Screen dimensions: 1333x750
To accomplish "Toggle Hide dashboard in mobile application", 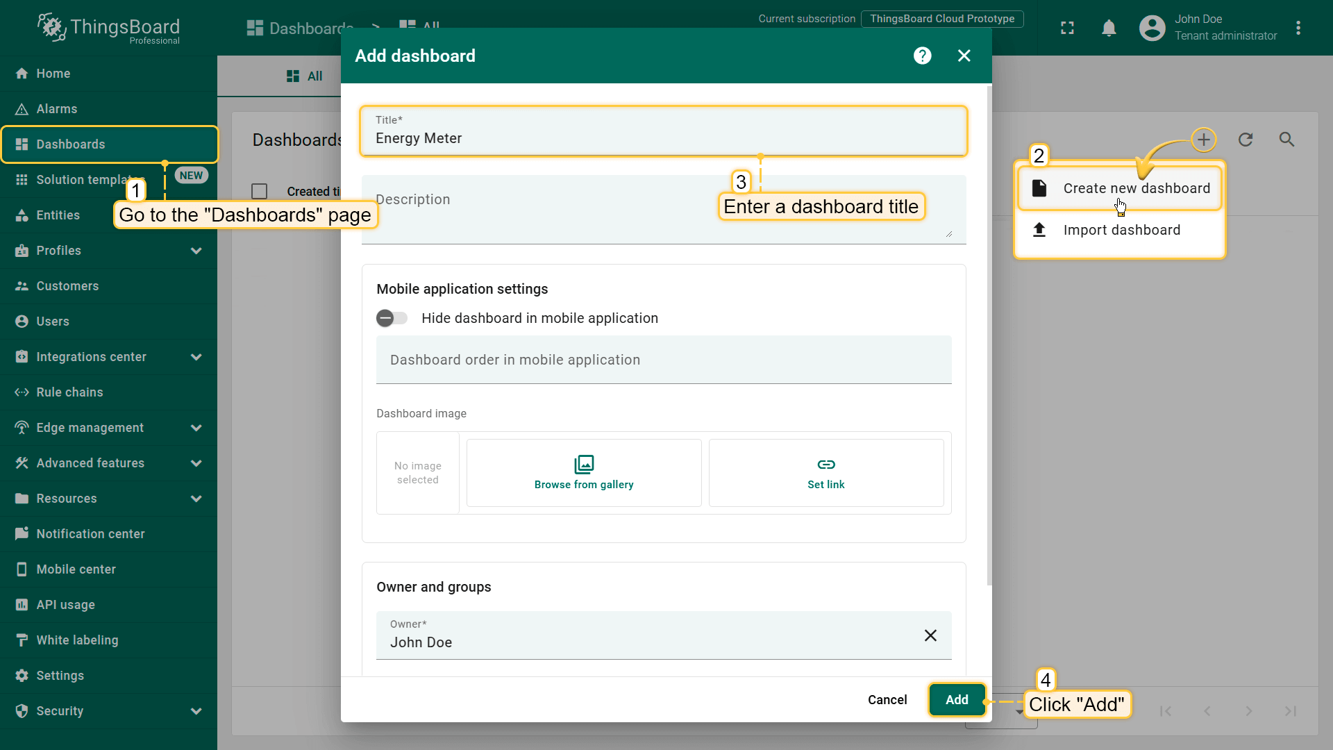I will (x=392, y=318).
